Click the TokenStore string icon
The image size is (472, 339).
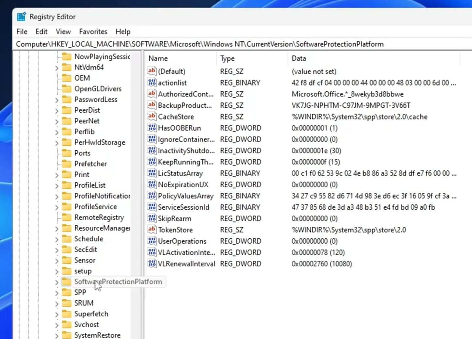pyautogui.click(x=152, y=229)
